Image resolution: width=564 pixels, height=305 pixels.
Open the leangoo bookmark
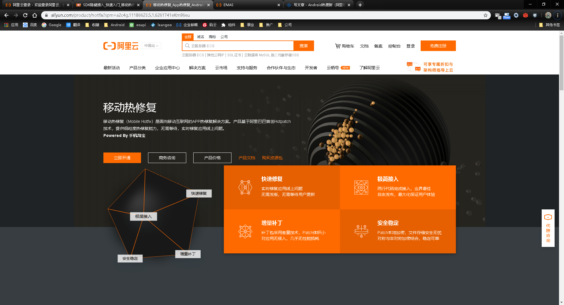[161, 25]
